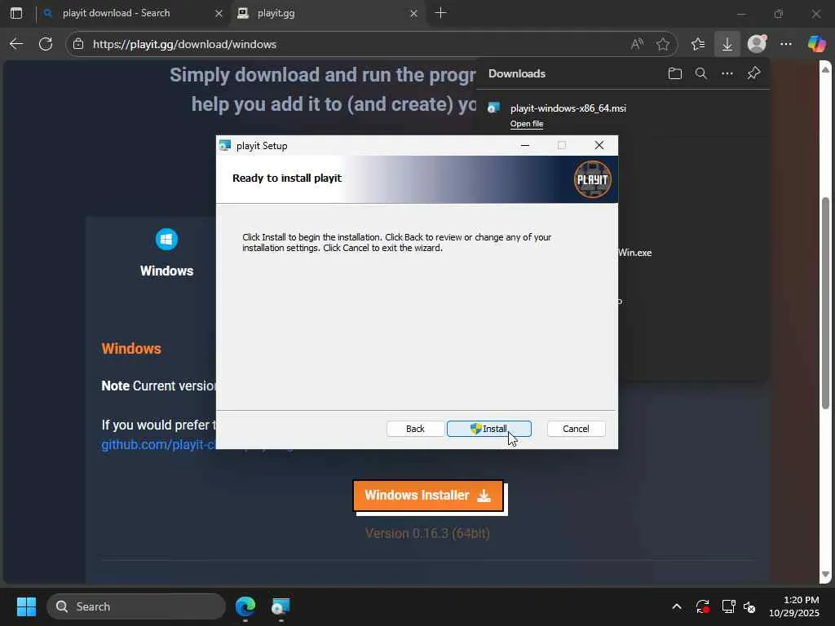Click playit Setup title bar icon
The height and width of the screenshot is (626, 835).
tap(225, 145)
